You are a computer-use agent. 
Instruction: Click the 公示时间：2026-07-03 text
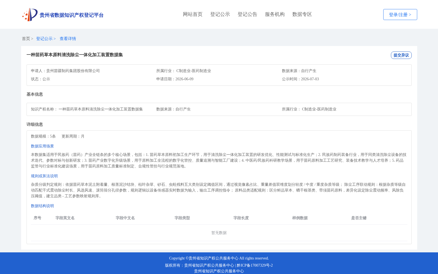(x=301, y=79)
